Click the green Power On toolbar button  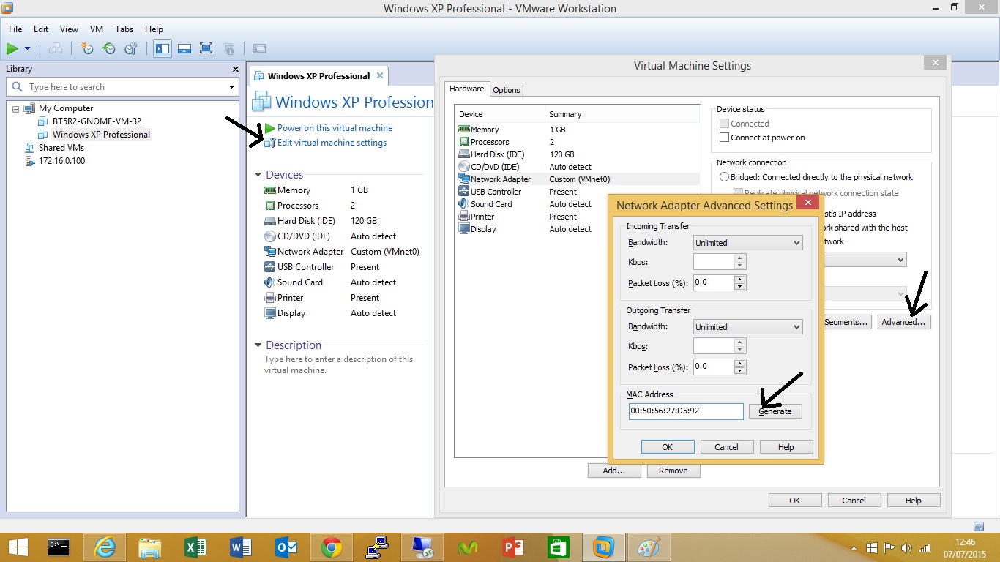12,48
